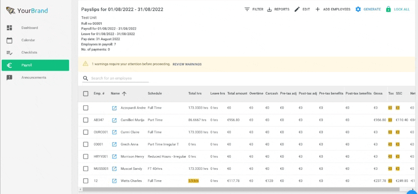
Task: Open Azzopardi Andre's payslip link icon
Action: (x=114, y=108)
